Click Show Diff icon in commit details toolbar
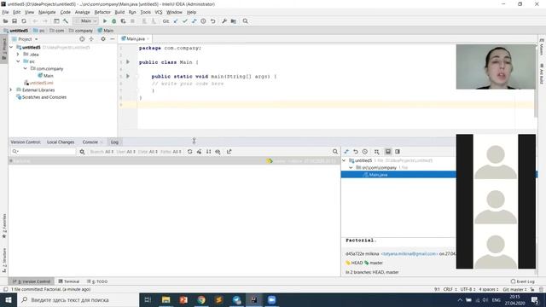 click(x=346, y=152)
